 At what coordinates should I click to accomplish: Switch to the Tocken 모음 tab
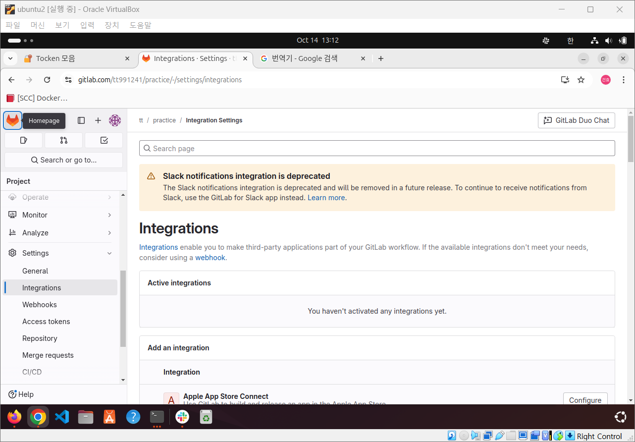77,58
